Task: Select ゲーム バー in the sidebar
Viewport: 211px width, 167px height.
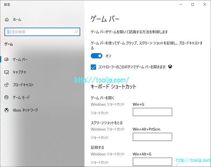Action: (20, 59)
